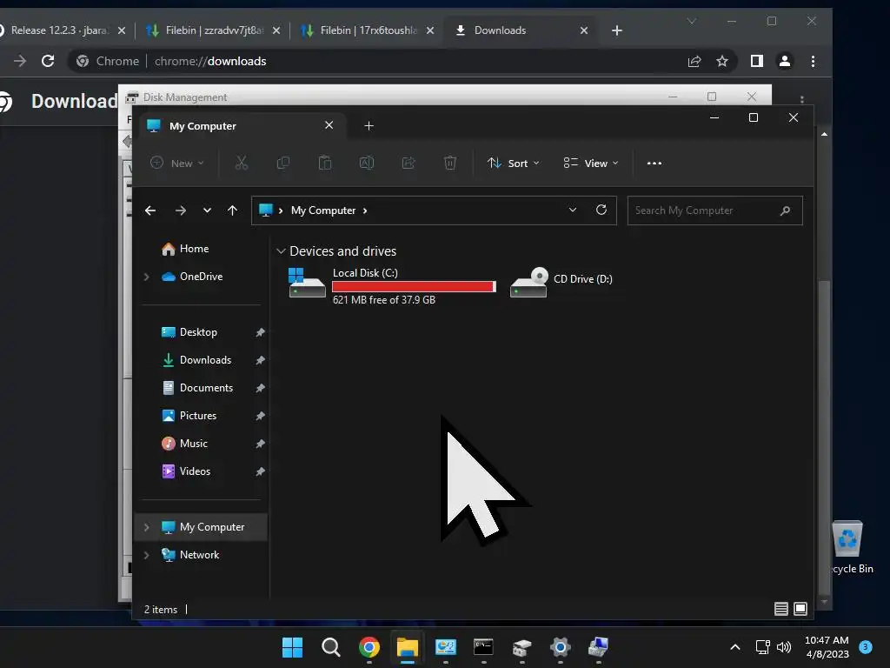
Task: Open the Windows Start button
Action: click(292, 647)
